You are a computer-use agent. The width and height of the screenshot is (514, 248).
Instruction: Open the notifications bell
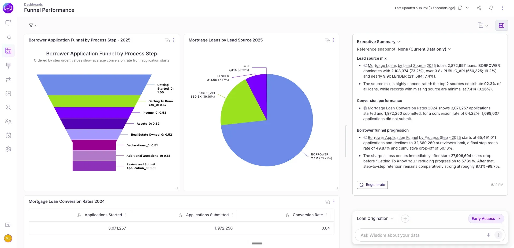coord(491,8)
